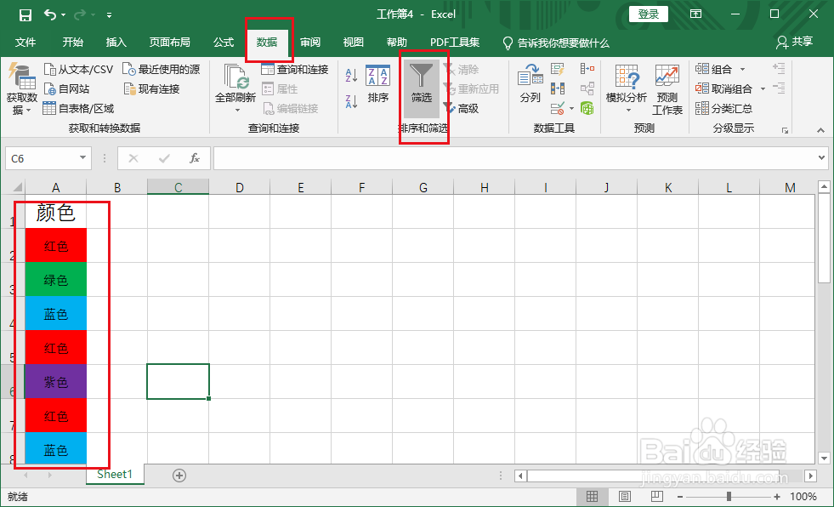Click the Consolidate icon
The image size is (834, 507).
[x=587, y=69]
